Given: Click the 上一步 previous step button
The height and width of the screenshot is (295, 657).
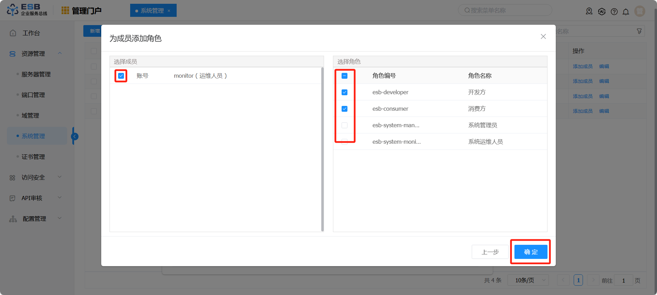Looking at the screenshot, I should coord(490,252).
